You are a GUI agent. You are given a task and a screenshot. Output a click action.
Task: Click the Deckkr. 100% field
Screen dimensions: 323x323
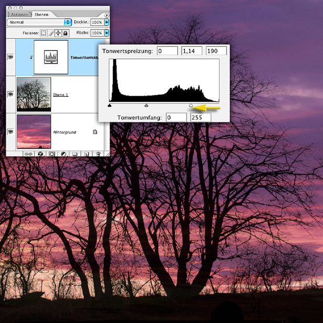(97, 22)
